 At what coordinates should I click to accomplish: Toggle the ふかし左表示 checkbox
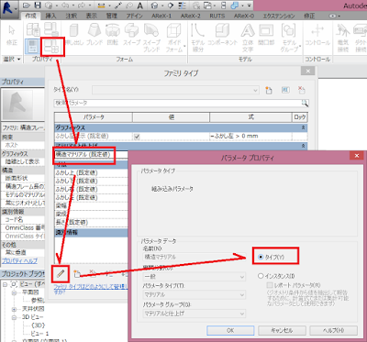[x=137, y=137]
